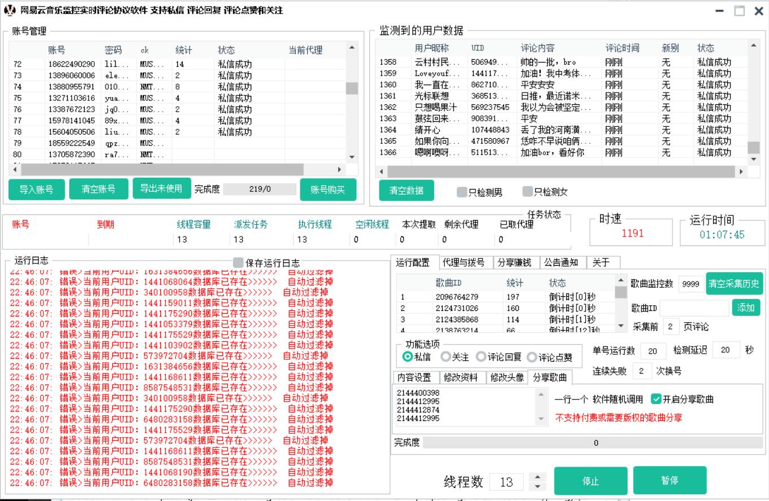Viewport: 769px width, 501px height.
Task: Switch to the 代理与拨号 tab
Action: (463, 262)
